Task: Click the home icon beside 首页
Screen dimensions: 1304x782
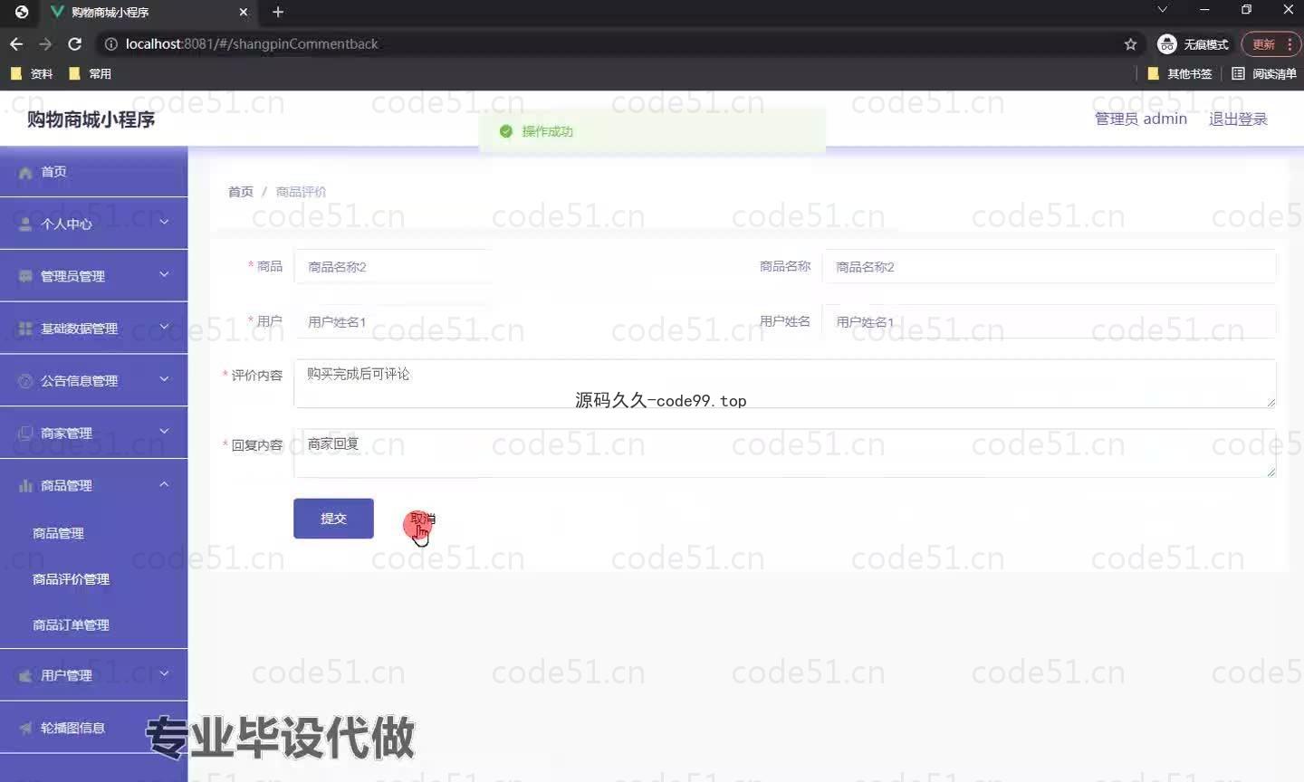Action: coord(25,172)
